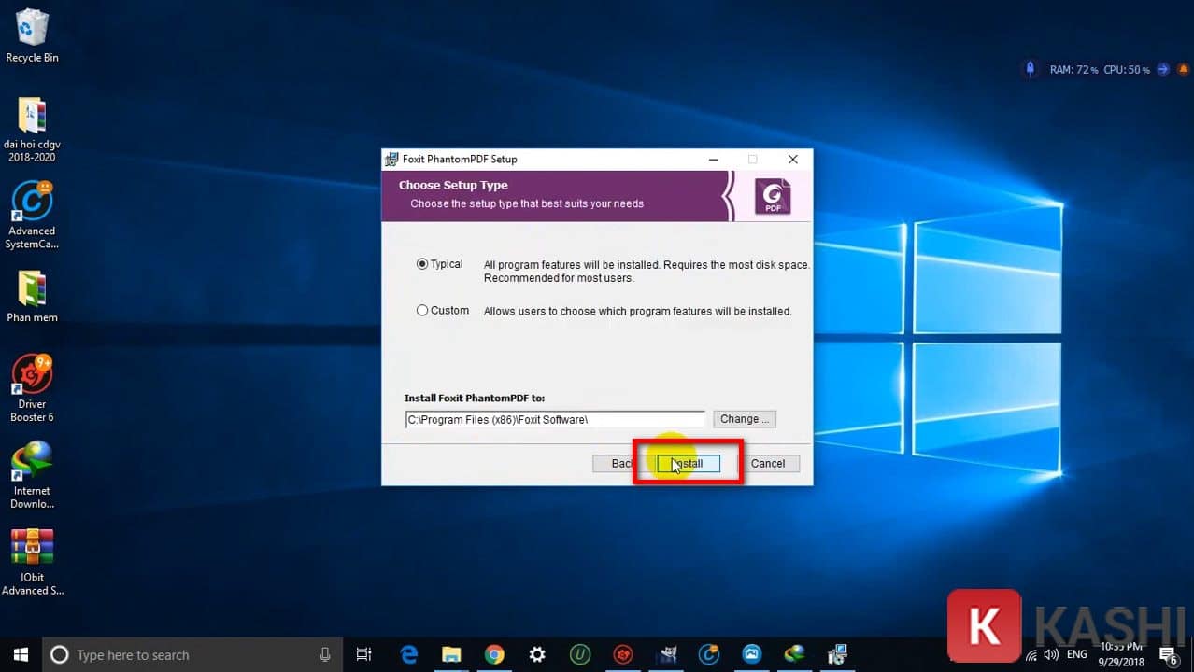The width and height of the screenshot is (1194, 672).
Task: Click the Cancel button in setup
Action: (768, 464)
